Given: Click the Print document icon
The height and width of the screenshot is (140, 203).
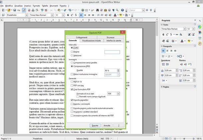Looking at the screenshot, I should (33, 10).
